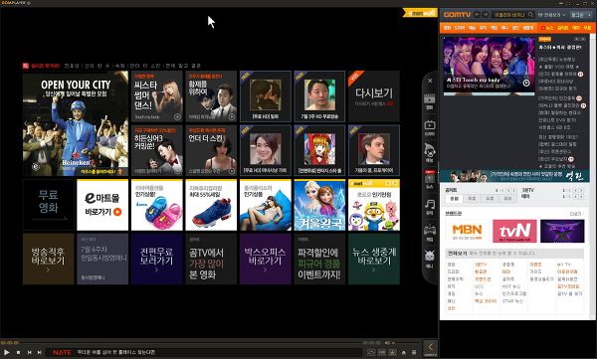Open the subtitle control icon
597x359 pixels.
pyautogui.click(x=382, y=353)
